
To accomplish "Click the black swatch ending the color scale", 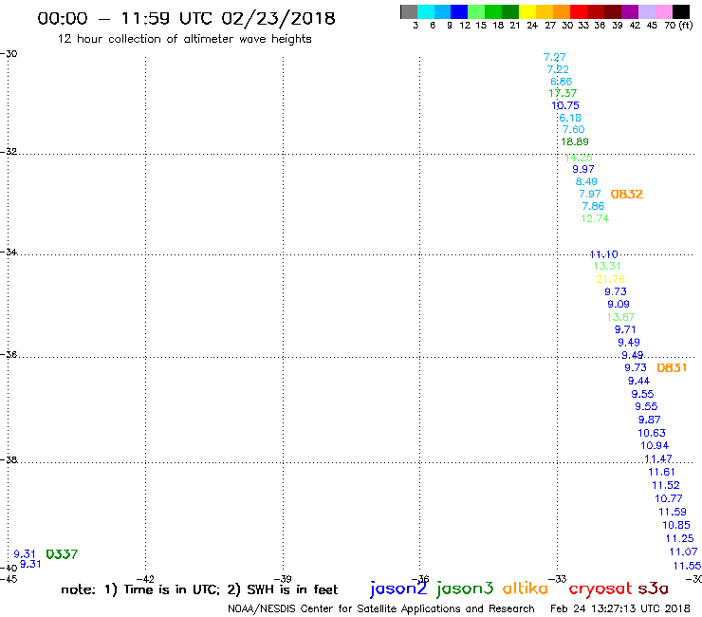I will point(681,11).
